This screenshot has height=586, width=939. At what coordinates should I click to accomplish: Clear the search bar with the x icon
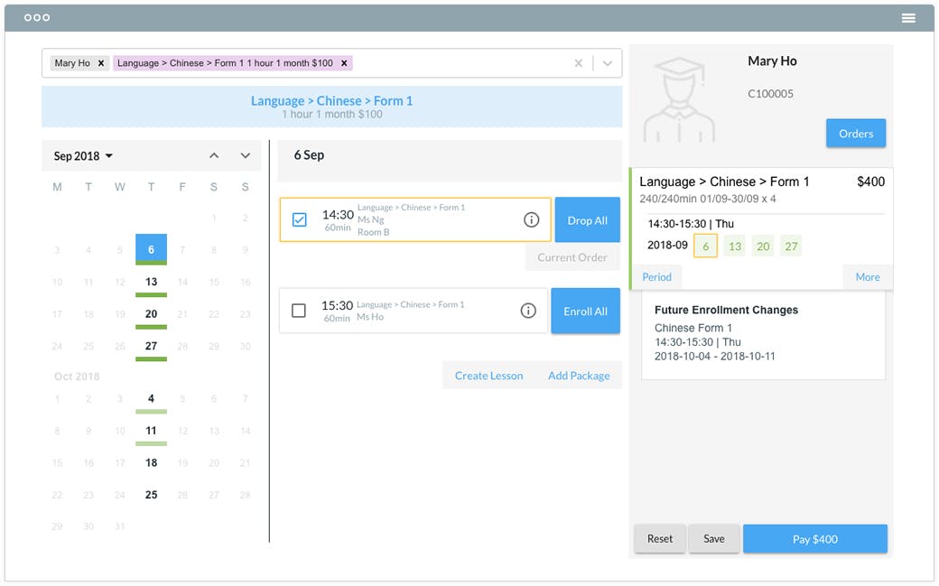click(578, 62)
